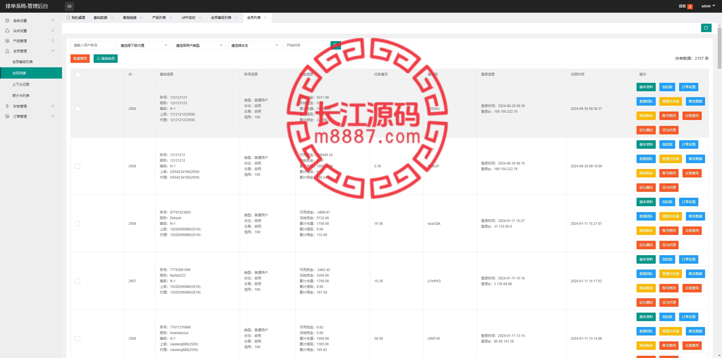722x358 pixels.
Task: Click the orange withdrawal badge showing 4
Action: (690, 6)
